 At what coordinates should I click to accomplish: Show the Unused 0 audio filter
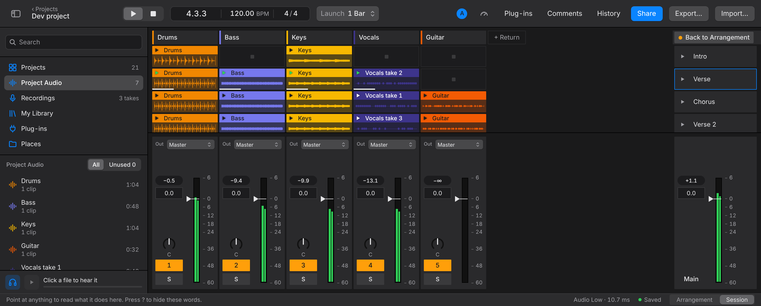122,165
